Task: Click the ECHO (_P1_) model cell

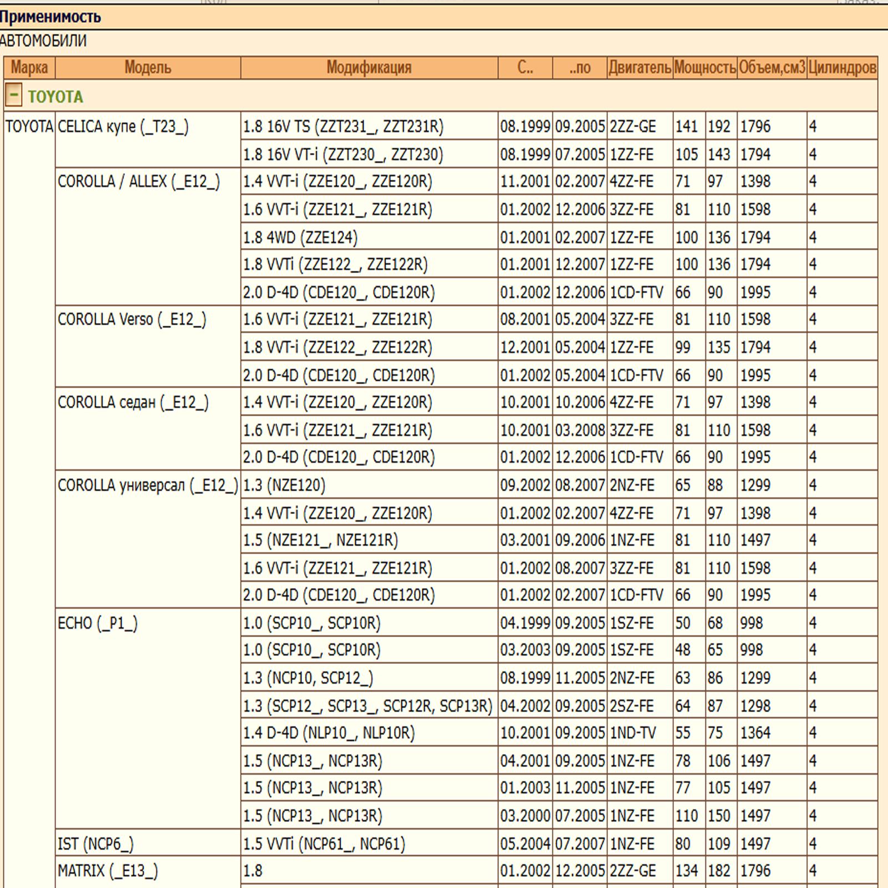Action: coord(98,623)
